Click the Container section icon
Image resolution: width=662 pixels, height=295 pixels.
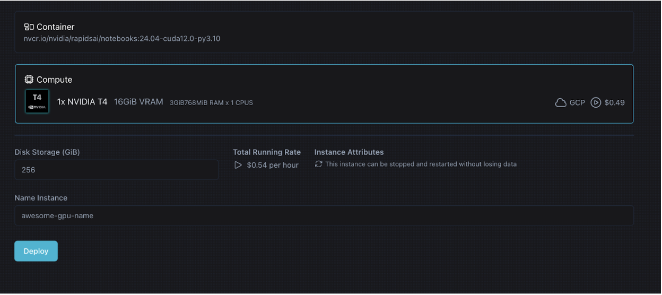click(29, 27)
